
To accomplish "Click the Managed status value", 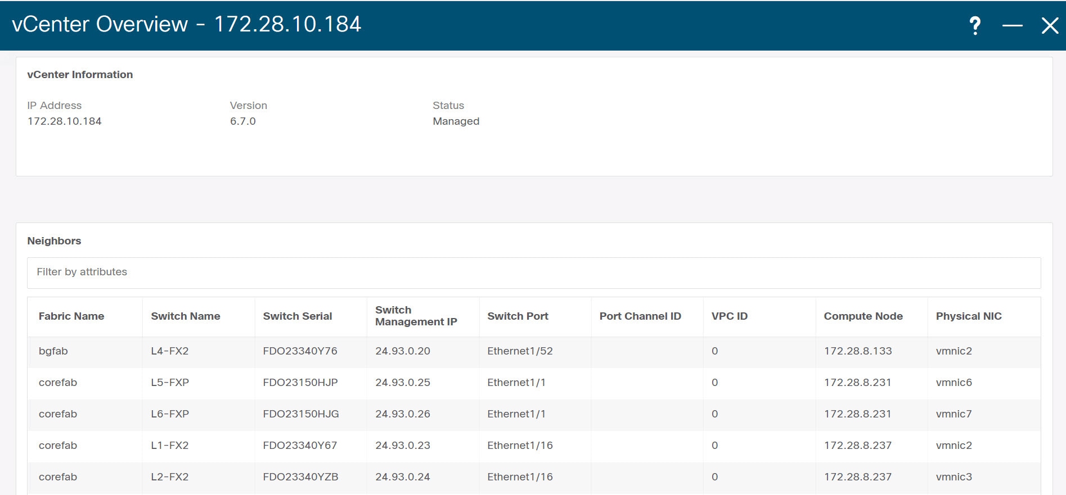I will (456, 121).
